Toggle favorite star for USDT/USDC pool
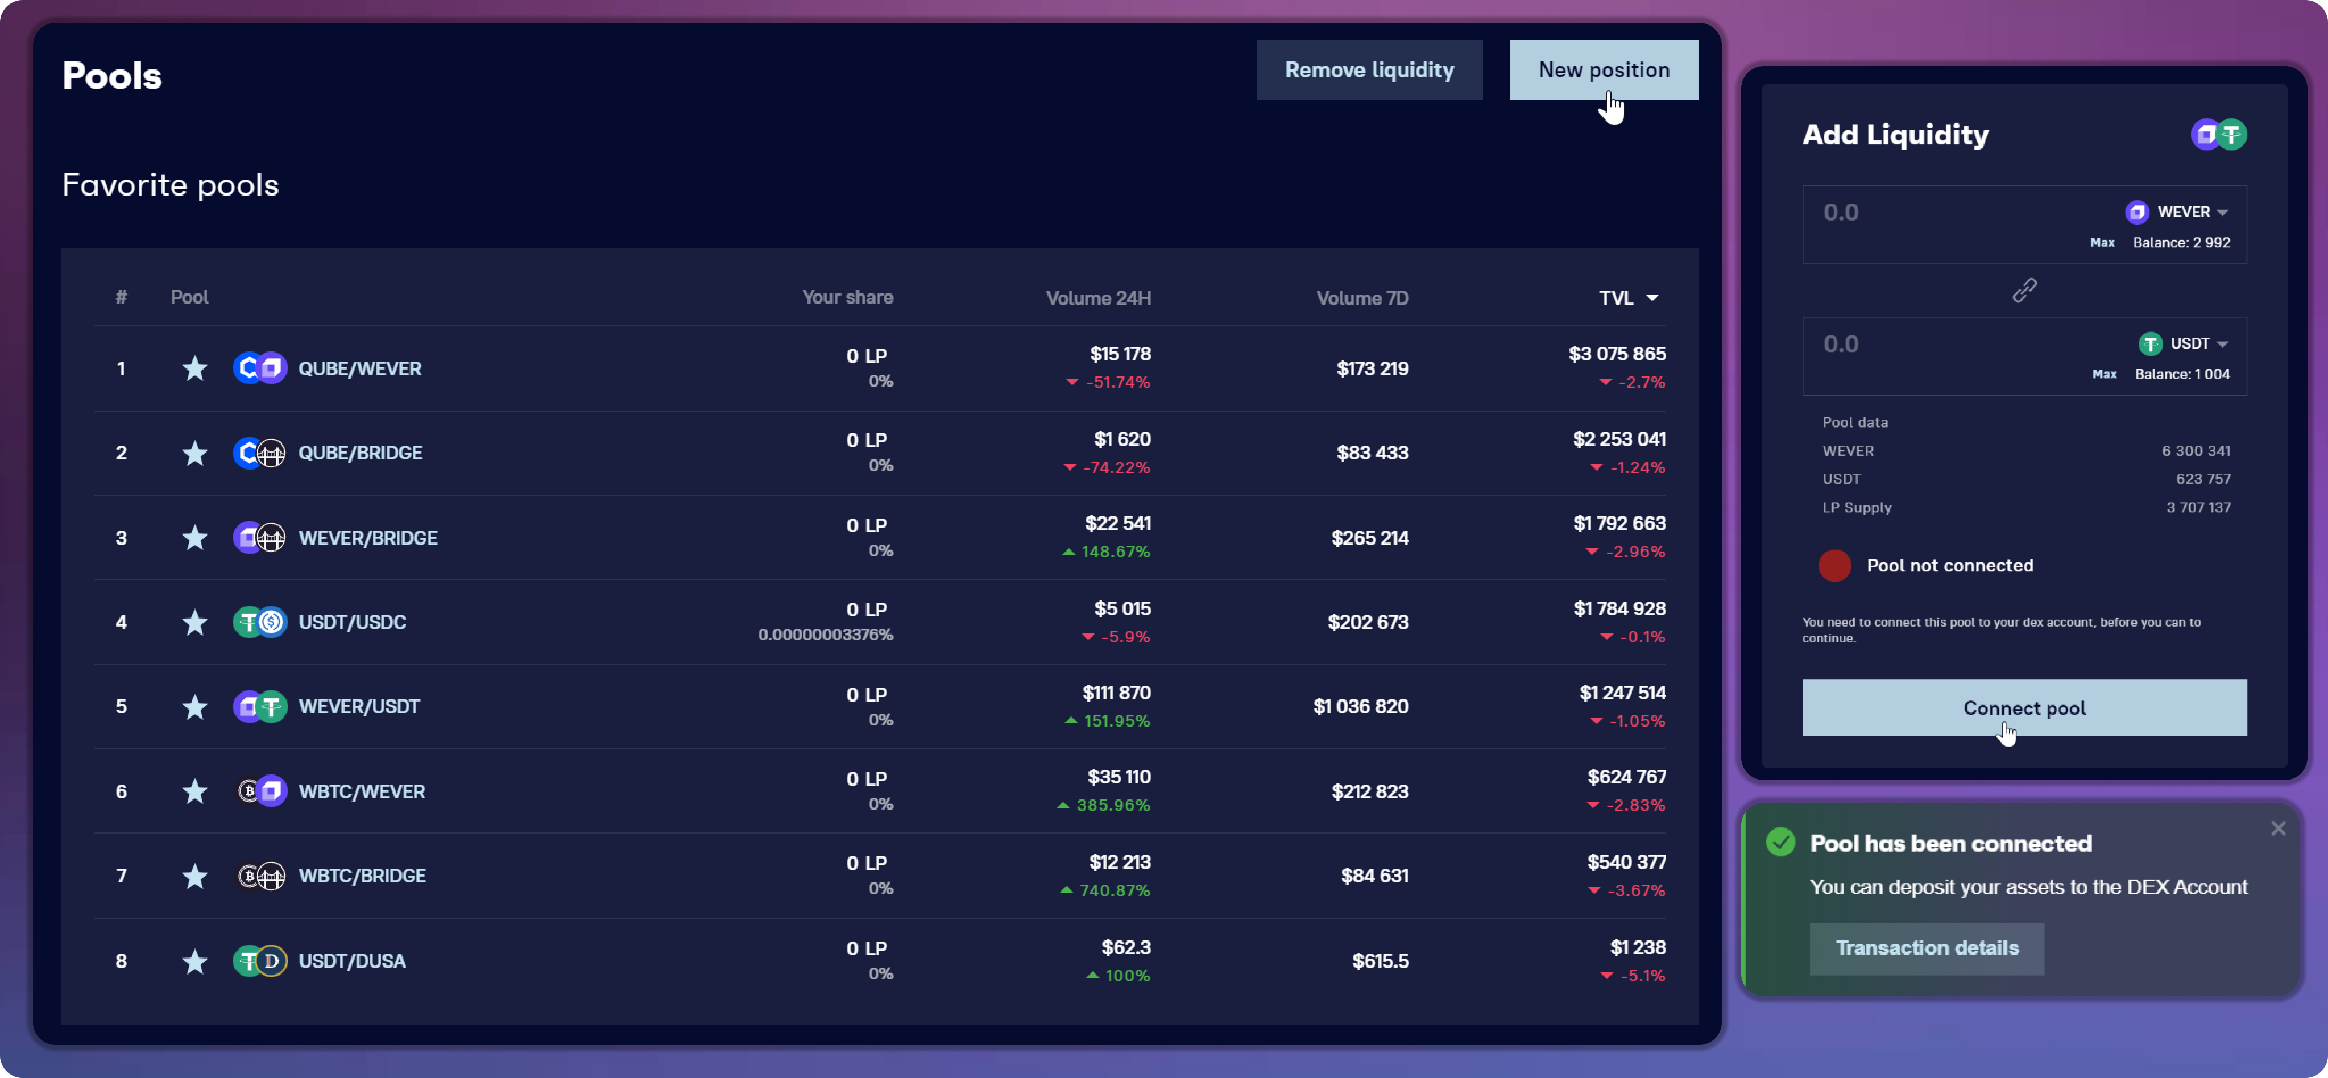The height and width of the screenshot is (1078, 2328). coord(194,623)
